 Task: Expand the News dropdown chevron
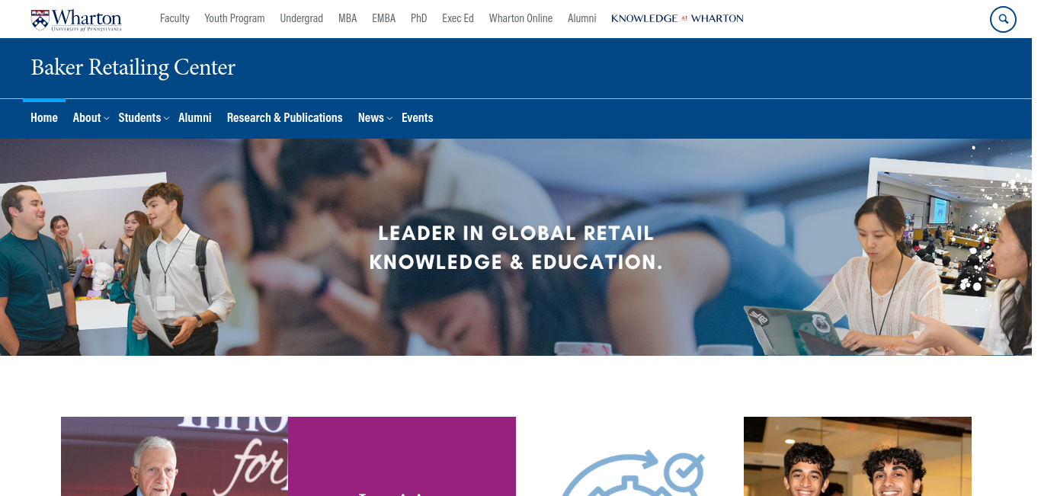389,118
